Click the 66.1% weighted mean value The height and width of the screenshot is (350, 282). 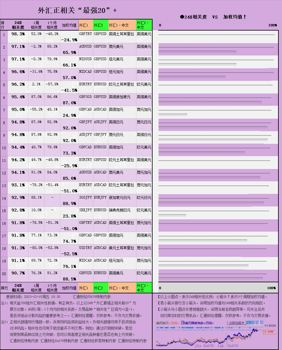[x=69, y=65]
